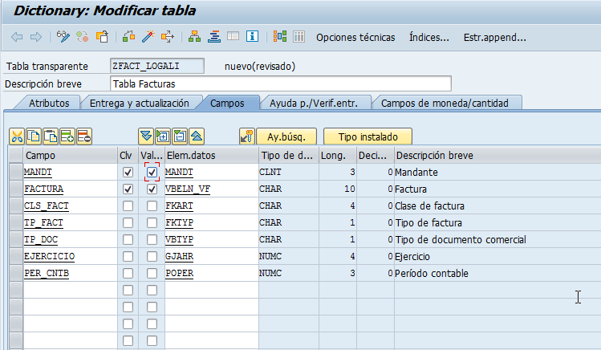This screenshot has width=601, height=350.
Task: Uncheck the Clv key checkbox for MANDT
Action: [128, 172]
